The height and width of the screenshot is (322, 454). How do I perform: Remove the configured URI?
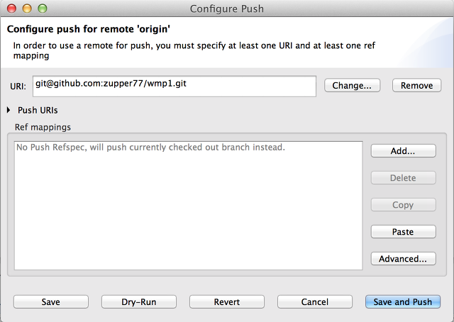pyautogui.click(x=416, y=85)
